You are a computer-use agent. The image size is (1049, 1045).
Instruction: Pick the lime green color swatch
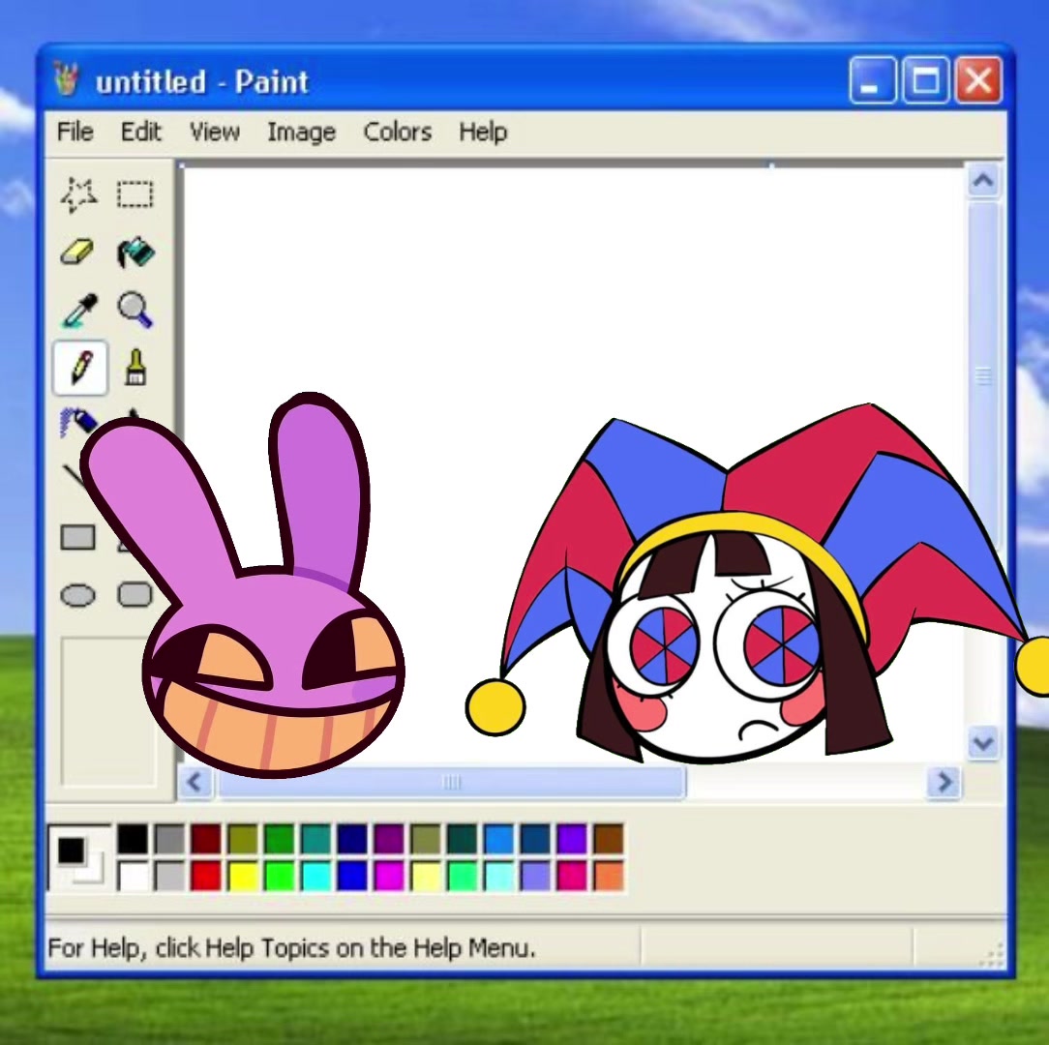pos(279,876)
